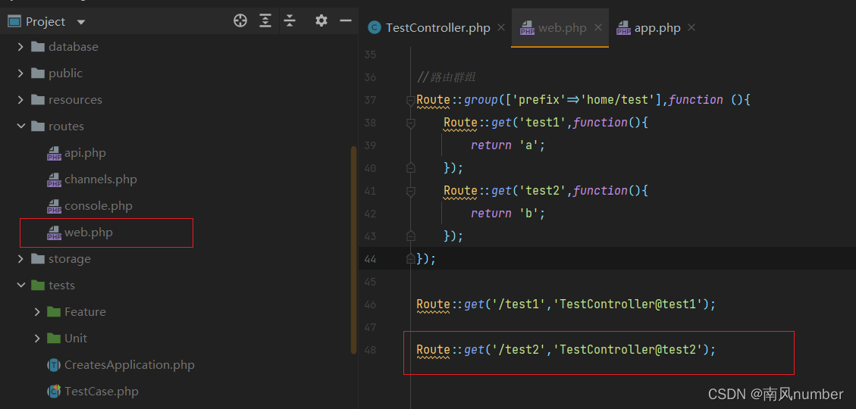Click line number 46 in gutter
The width and height of the screenshot is (856, 409).
point(370,304)
